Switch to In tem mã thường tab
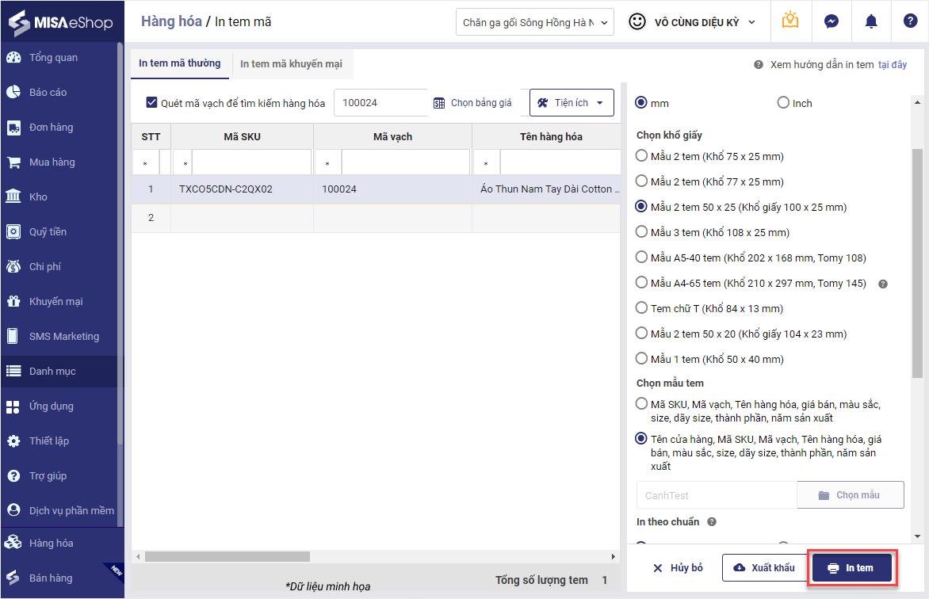This screenshot has width=929, height=599. point(179,63)
